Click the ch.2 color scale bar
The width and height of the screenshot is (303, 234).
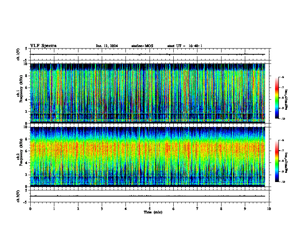point(277,161)
